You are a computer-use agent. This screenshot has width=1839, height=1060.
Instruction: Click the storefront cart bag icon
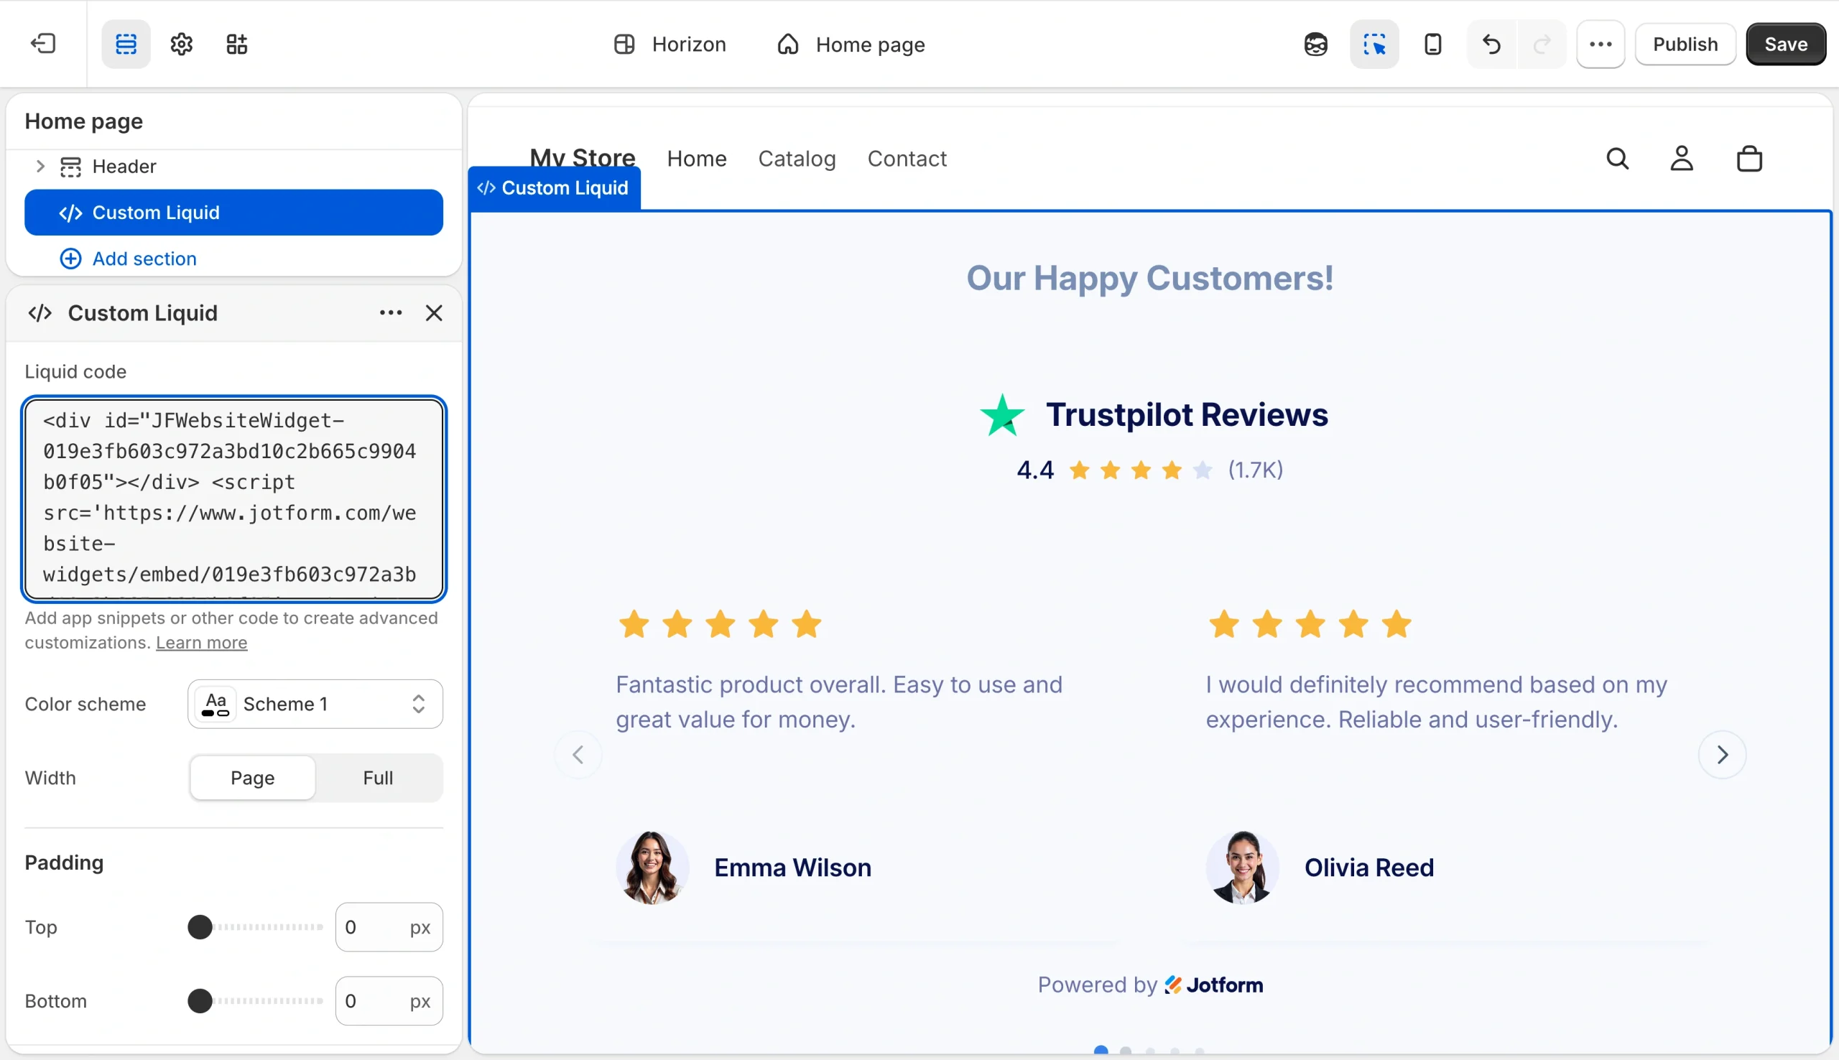pyautogui.click(x=1748, y=159)
